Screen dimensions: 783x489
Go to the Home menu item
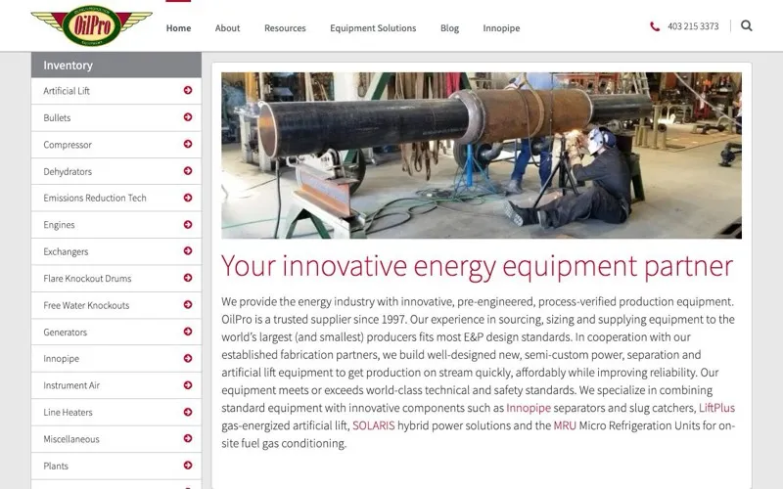[178, 28]
